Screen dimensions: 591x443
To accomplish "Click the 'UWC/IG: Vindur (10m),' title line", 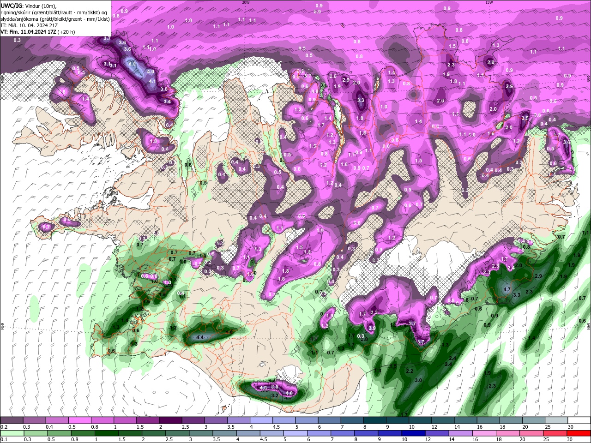I will tap(29, 5).
